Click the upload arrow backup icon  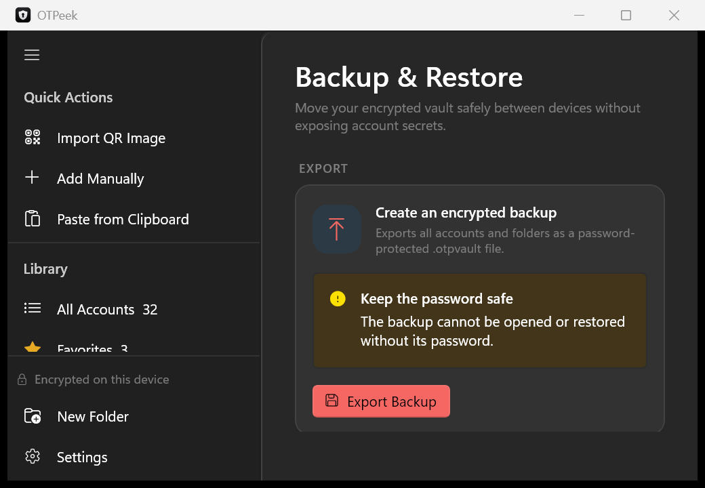337,229
